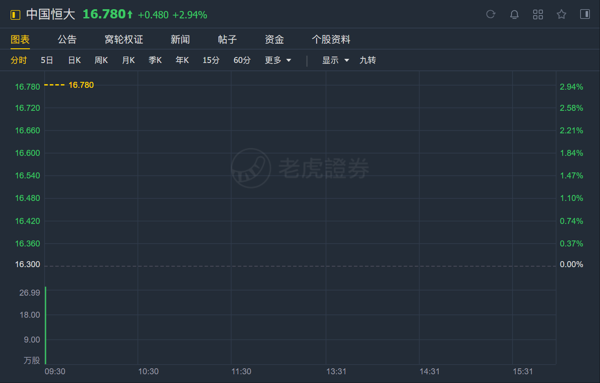
Task: Click the 16.780 current price header
Action: point(104,14)
